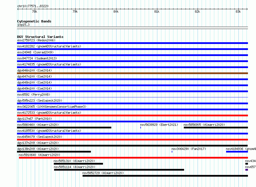Image resolution: width=256 pixels, height=187 pixels.
Task: Click the red nsv5910640 (Almarri2020) bar
Action: pos(133,158)
